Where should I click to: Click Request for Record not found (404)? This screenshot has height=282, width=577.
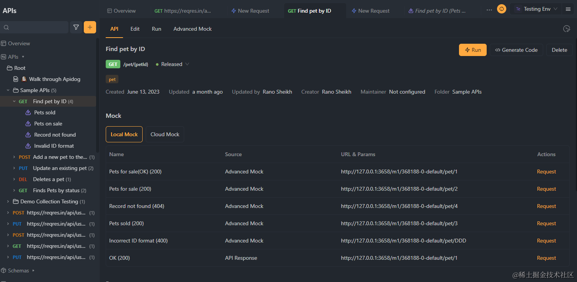tap(546, 206)
